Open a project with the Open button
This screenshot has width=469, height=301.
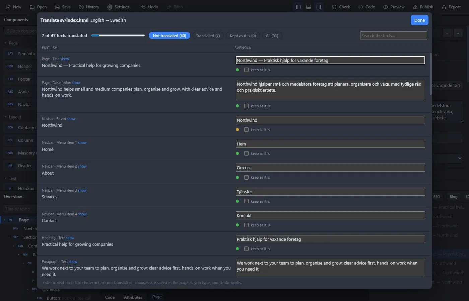pyautogui.click(x=38, y=7)
